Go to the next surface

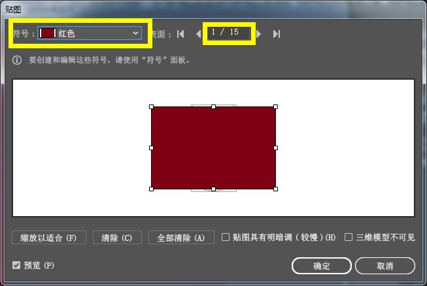coord(259,34)
